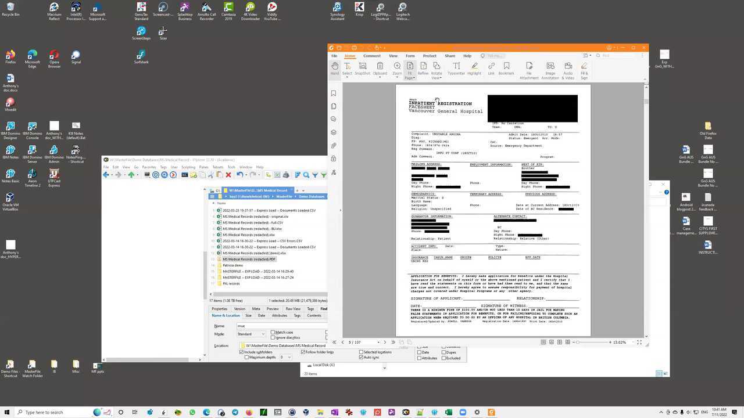Open the comments panel in the PDF viewer sidebar
This screenshot has width=744, height=418.
(334, 119)
